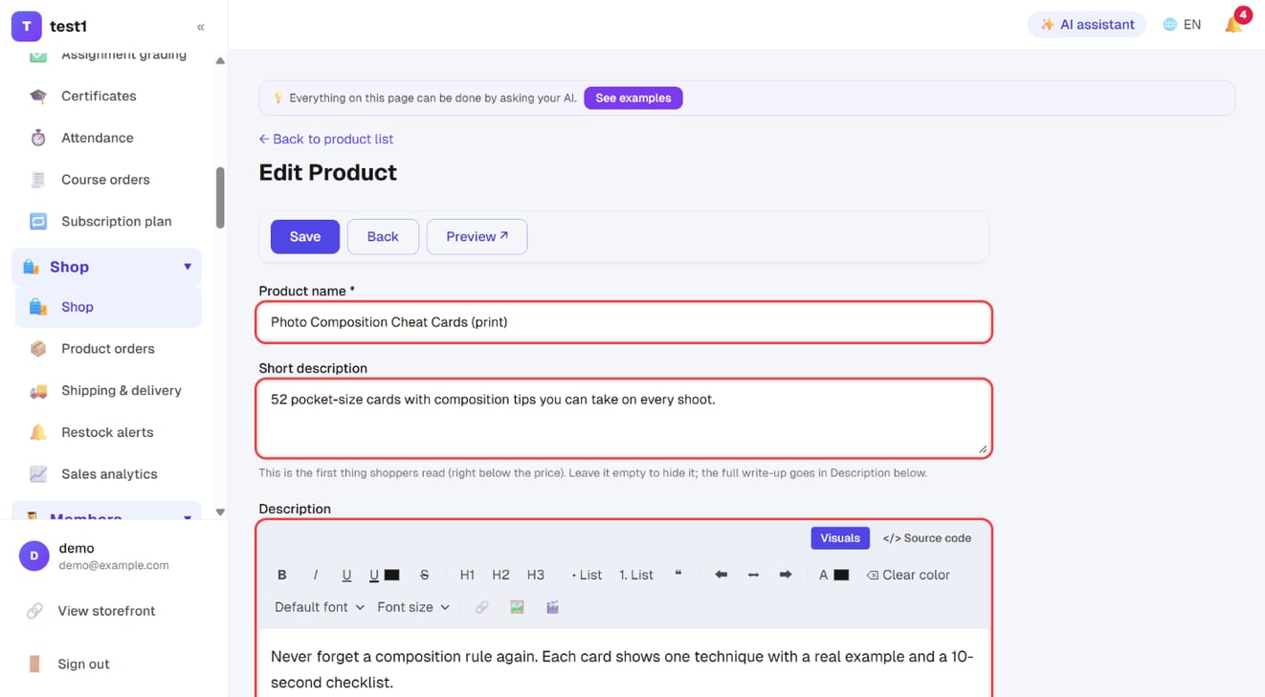
Task: Open Certificates in the sidebar
Action: tap(99, 96)
